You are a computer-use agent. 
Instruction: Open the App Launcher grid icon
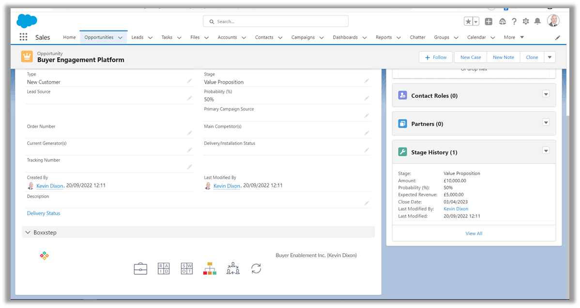tap(23, 37)
